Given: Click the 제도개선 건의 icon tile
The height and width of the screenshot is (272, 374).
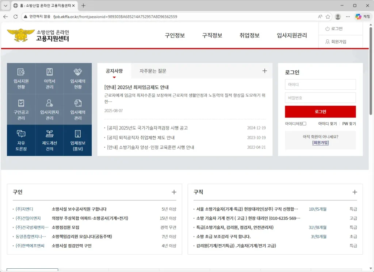Looking at the screenshot, I should point(50,140).
